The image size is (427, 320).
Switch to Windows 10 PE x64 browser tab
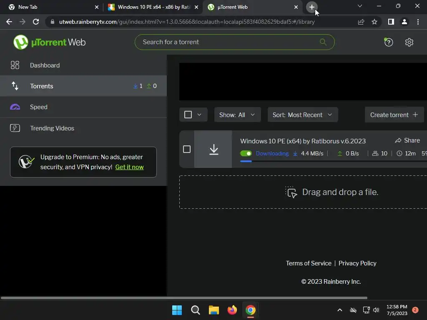click(153, 7)
